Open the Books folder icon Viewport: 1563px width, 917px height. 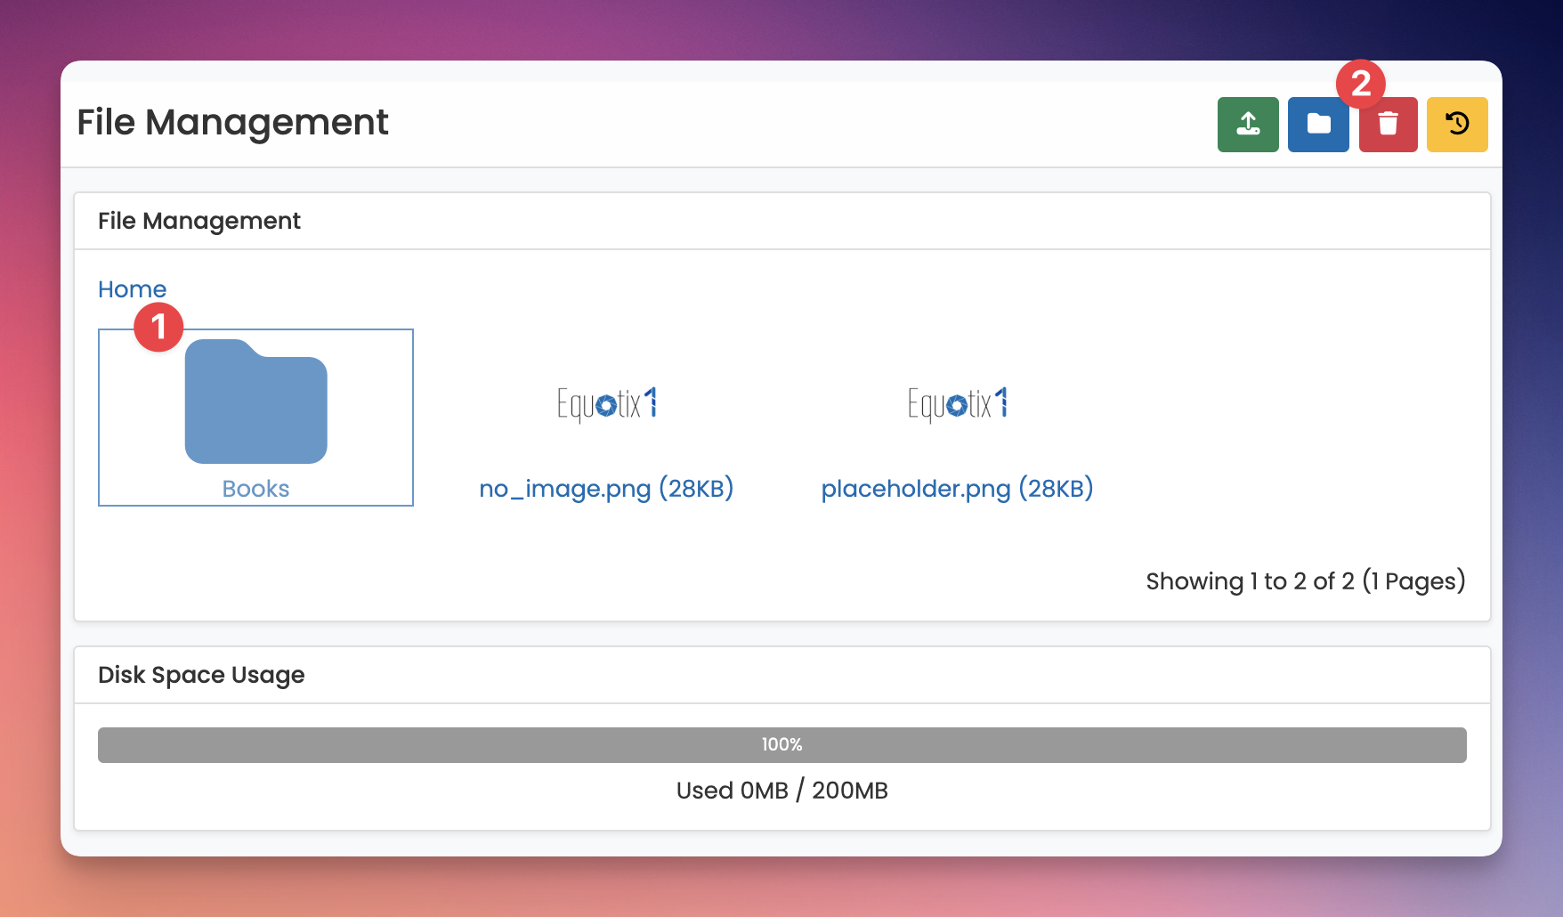tap(256, 402)
